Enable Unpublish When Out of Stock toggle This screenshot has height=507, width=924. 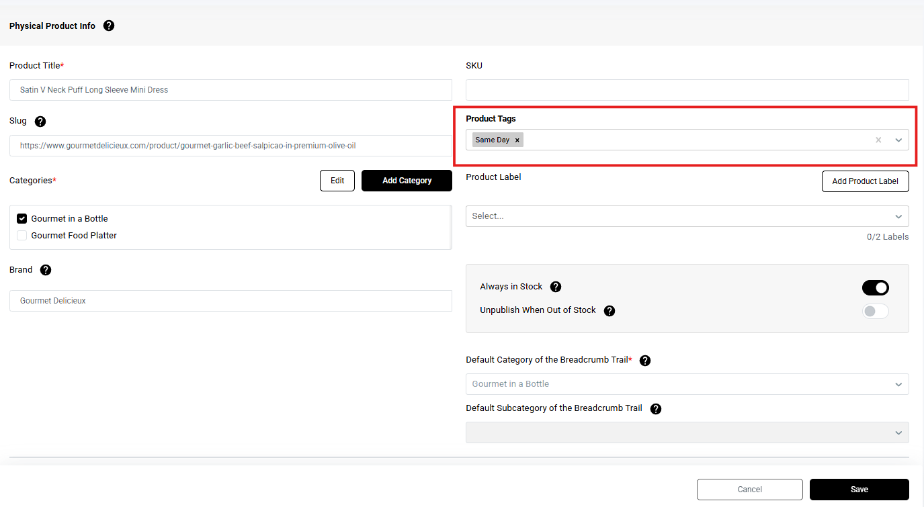pyautogui.click(x=875, y=312)
